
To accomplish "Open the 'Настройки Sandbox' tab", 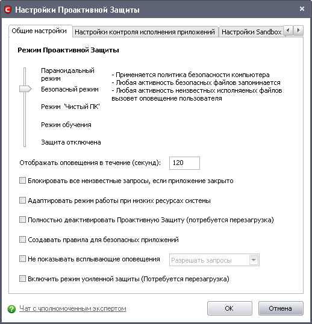I will coord(251,32).
